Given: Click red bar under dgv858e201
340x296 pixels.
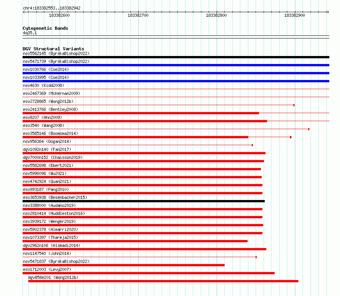Looking at the screenshot, I should (x=163, y=281).
